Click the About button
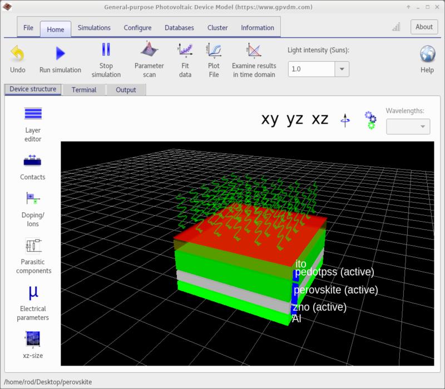 424,27
